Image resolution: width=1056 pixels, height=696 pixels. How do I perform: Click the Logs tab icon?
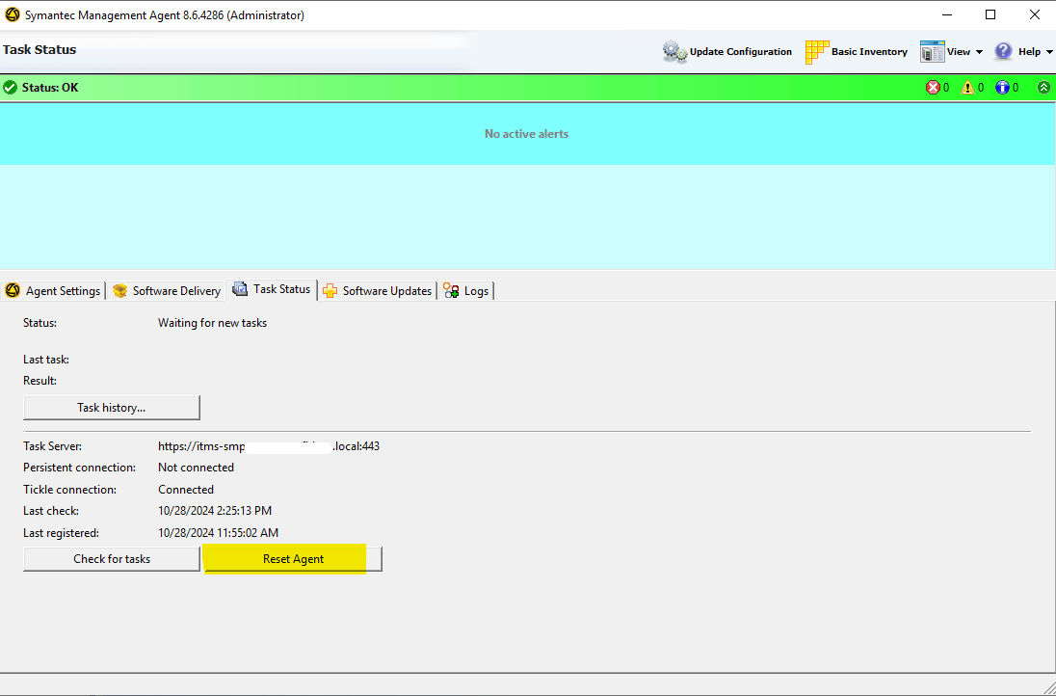point(451,290)
